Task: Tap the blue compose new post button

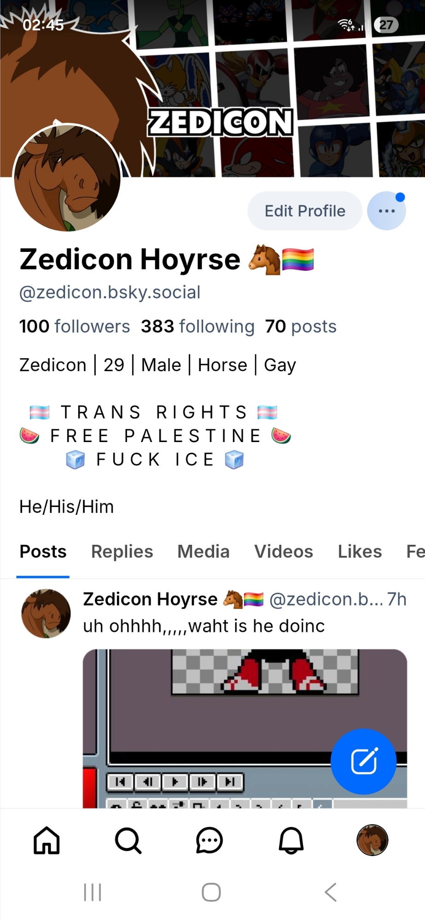Action: pyautogui.click(x=364, y=761)
